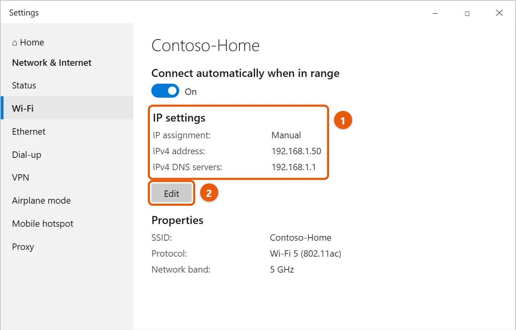This screenshot has width=516, height=330.
Task: Go to the Home settings page
Action: 28,42
